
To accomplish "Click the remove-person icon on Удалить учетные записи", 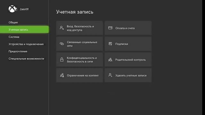I will pyautogui.click(x=110, y=75).
